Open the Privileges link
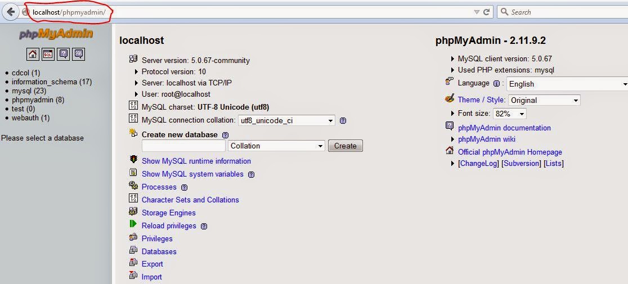 tap(157, 239)
